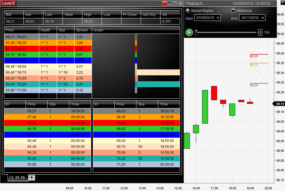Select the green 66,75 * 69,42 price row
The width and height of the screenshot is (285, 191).
click(x=48, y=54)
